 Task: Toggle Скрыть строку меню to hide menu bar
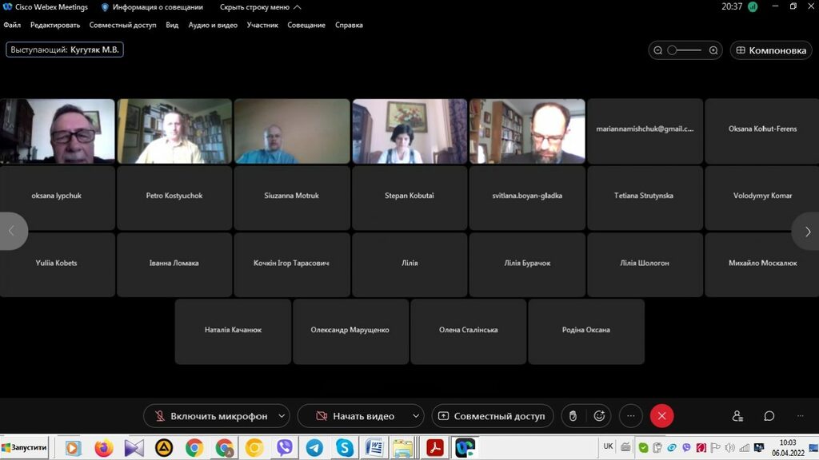[260, 7]
